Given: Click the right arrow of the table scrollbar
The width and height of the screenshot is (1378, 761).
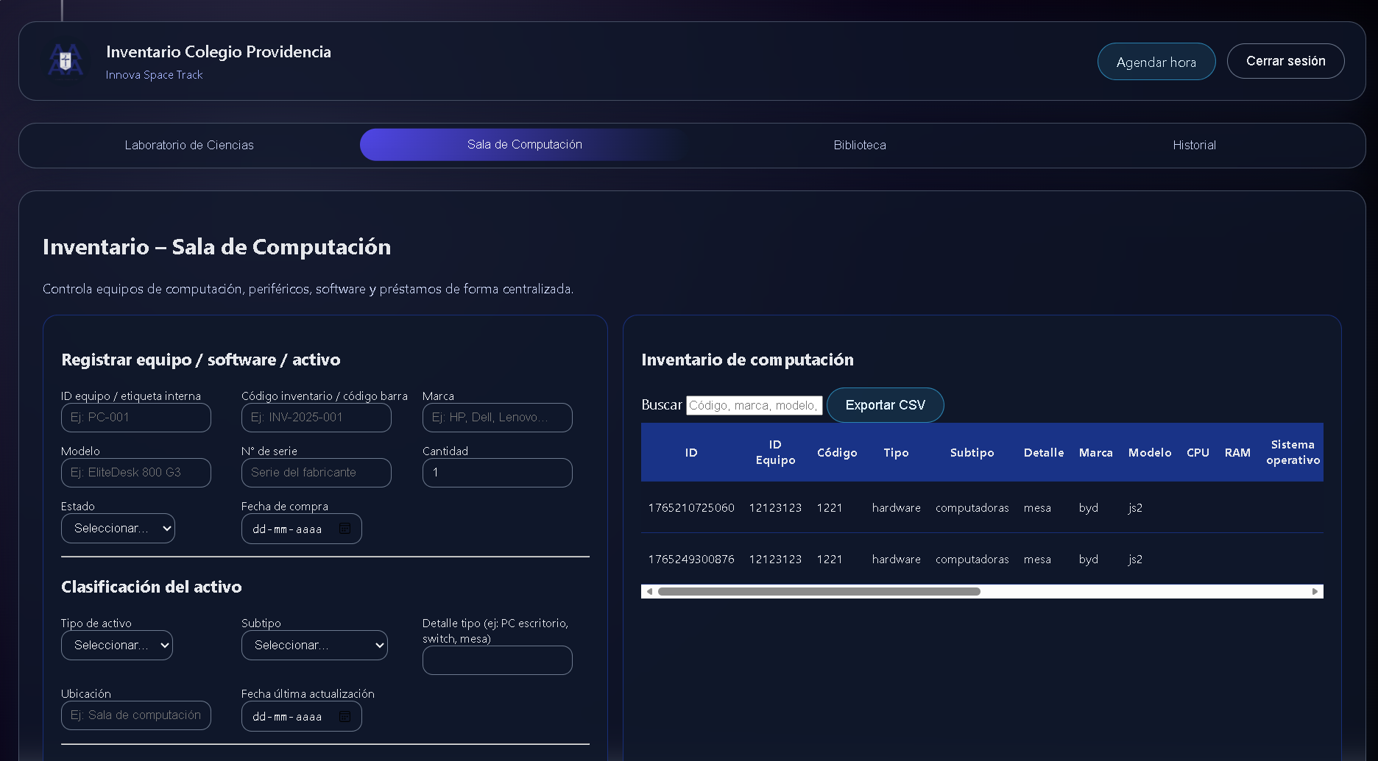Looking at the screenshot, I should pyautogui.click(x=1315, y=590).
